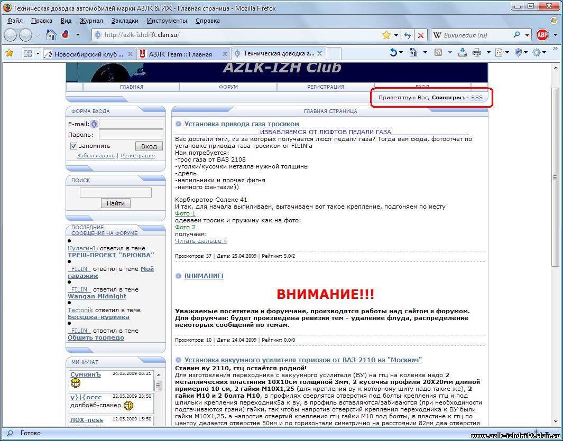This screenshot has width=563, height=441.
Task: Click the Wikipedia W search engine icon
Action: pos(437,35)
